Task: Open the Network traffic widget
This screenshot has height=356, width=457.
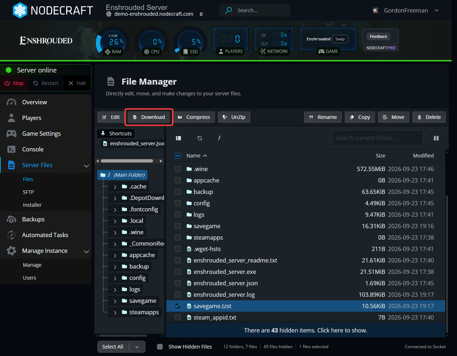Action: coord(274,41)
